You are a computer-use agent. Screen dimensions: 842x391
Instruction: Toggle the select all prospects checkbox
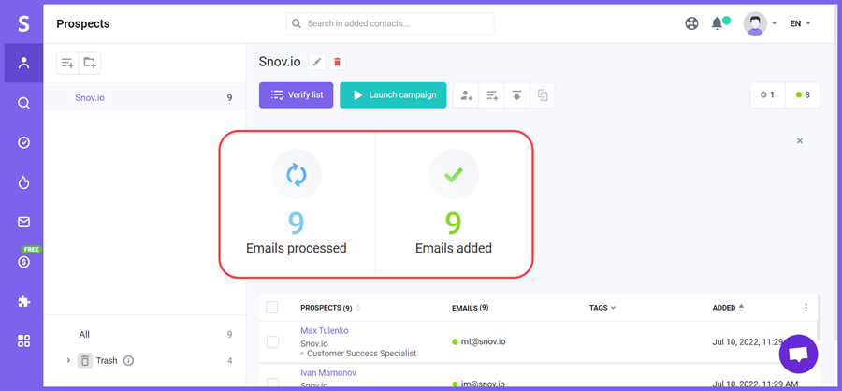[x=272, y=307]
